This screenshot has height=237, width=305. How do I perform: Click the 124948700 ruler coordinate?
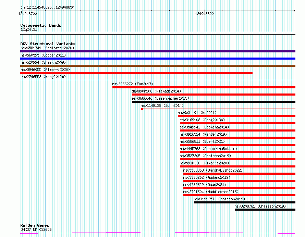point(27,14)
